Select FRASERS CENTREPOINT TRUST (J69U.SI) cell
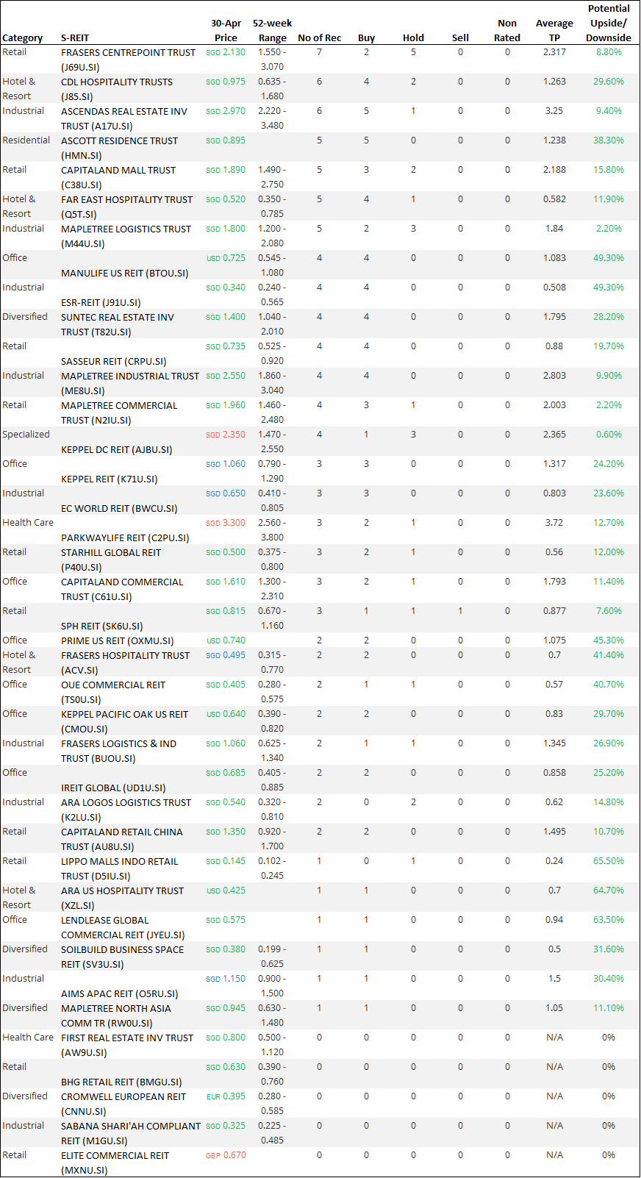This screenshot has width=641, height=1178. click(128, 60)
